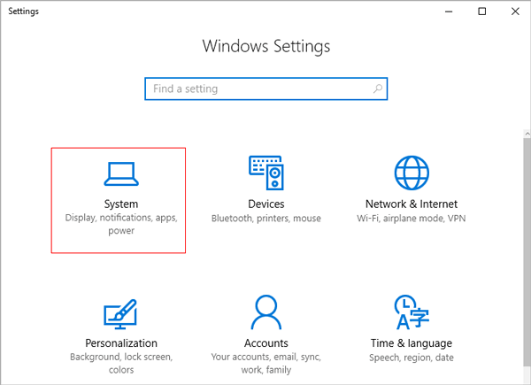Click the vertical scrollbar thumb
This screenshot has height=385, width=531.
point(527,252)
